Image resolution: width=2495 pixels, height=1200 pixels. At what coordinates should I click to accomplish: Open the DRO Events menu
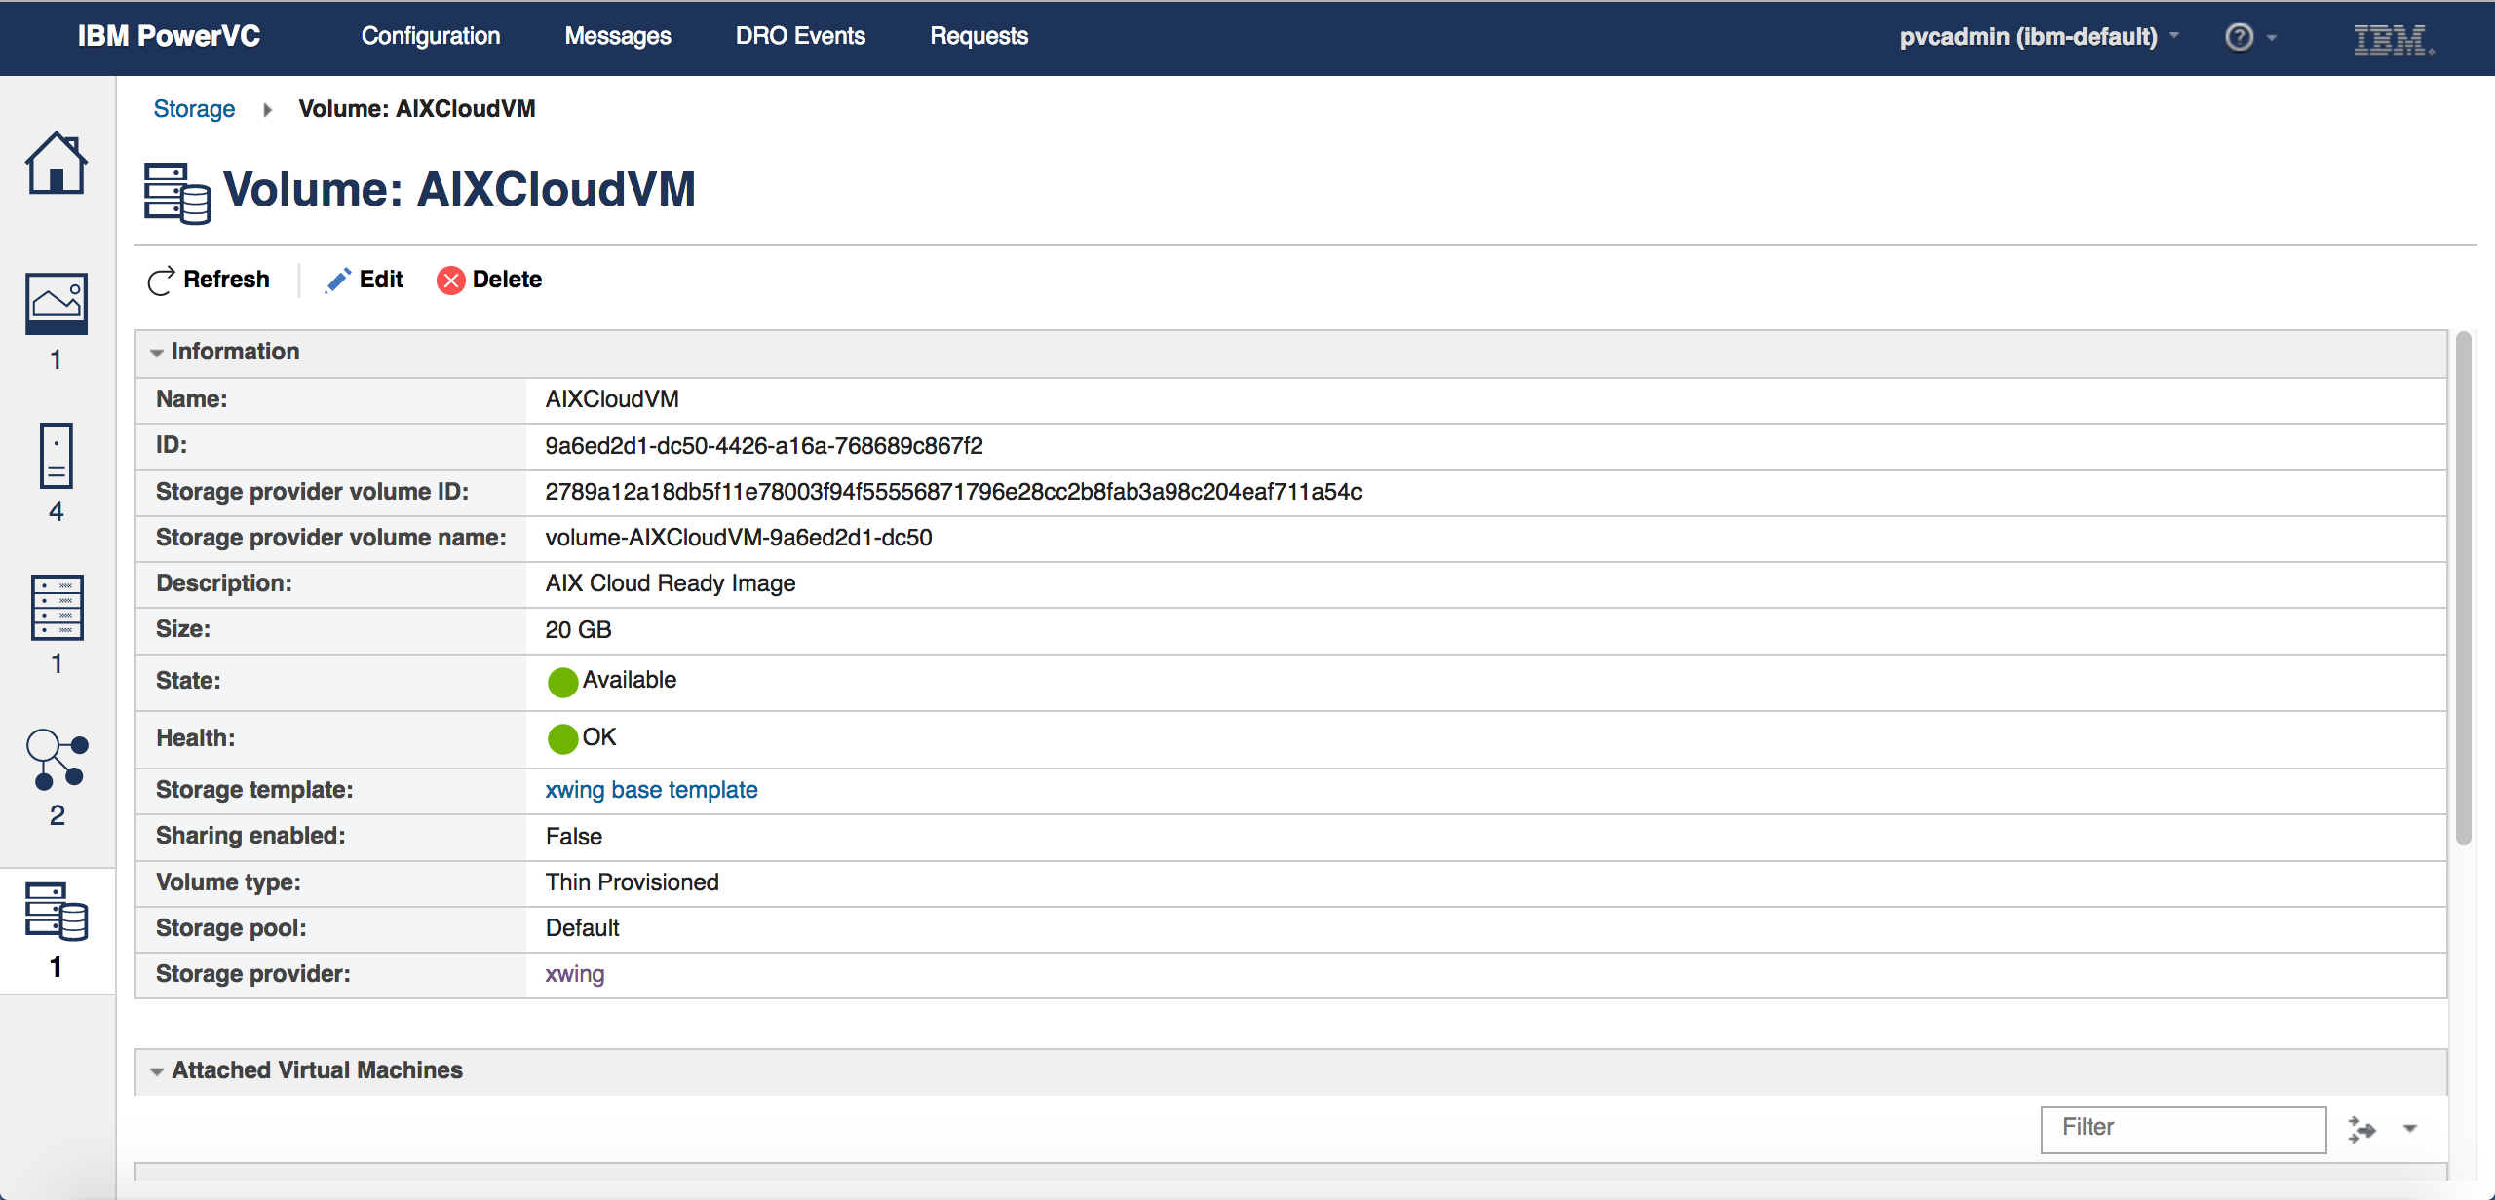[800, 36]
